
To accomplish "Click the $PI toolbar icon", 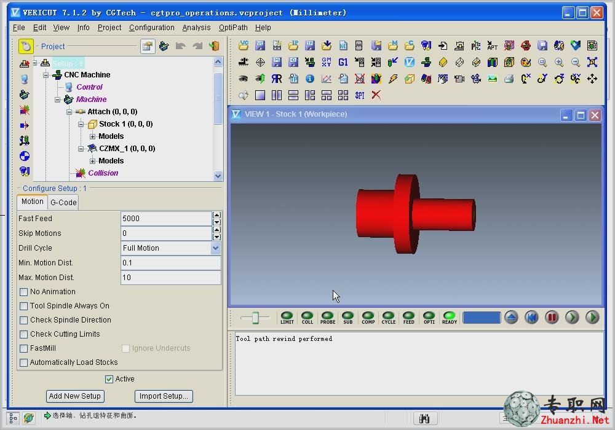I will (360, 95).
